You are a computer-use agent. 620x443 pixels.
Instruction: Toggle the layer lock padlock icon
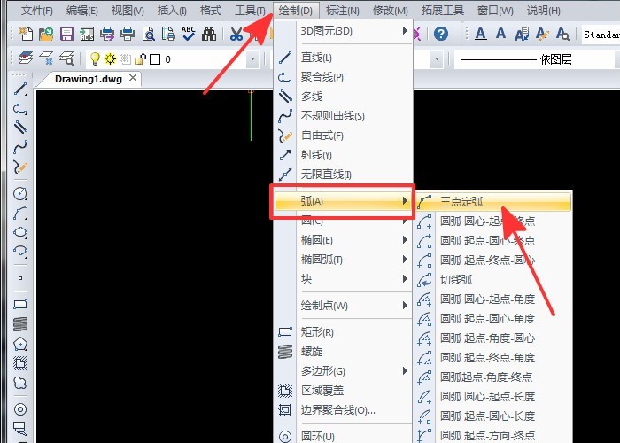(140, 59)
